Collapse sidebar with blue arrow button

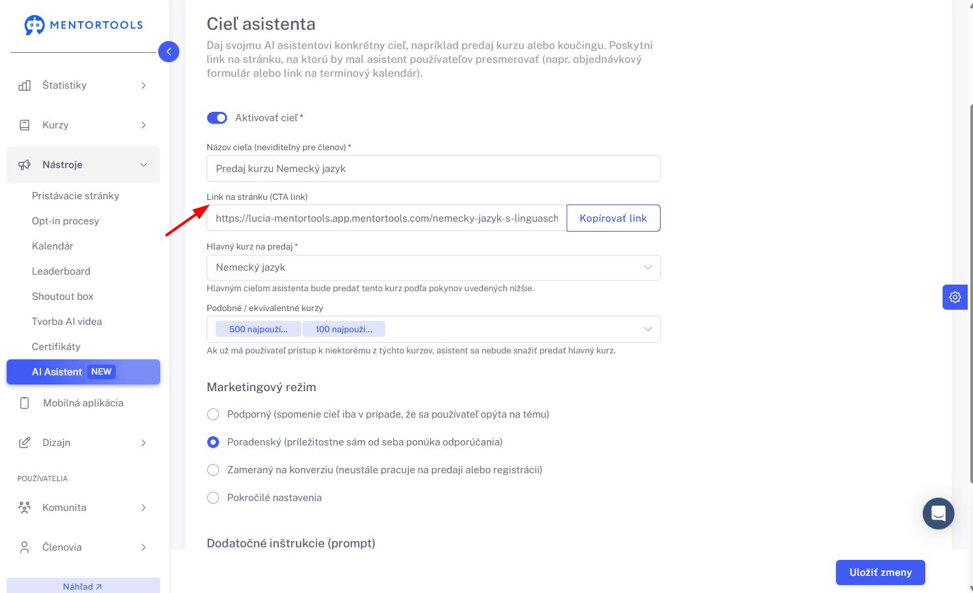coord(169,51)
